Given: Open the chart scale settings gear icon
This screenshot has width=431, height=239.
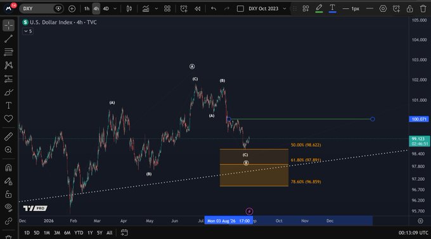Looking at the screenshot, I should point(420,221).
